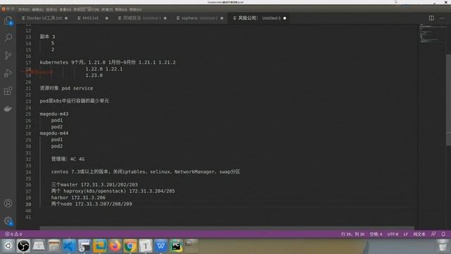
Task: Click the errors and warnings status indicator
Action: coord(13,234)
